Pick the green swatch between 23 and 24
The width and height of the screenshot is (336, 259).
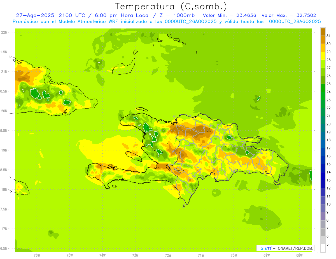pos(323,96)
